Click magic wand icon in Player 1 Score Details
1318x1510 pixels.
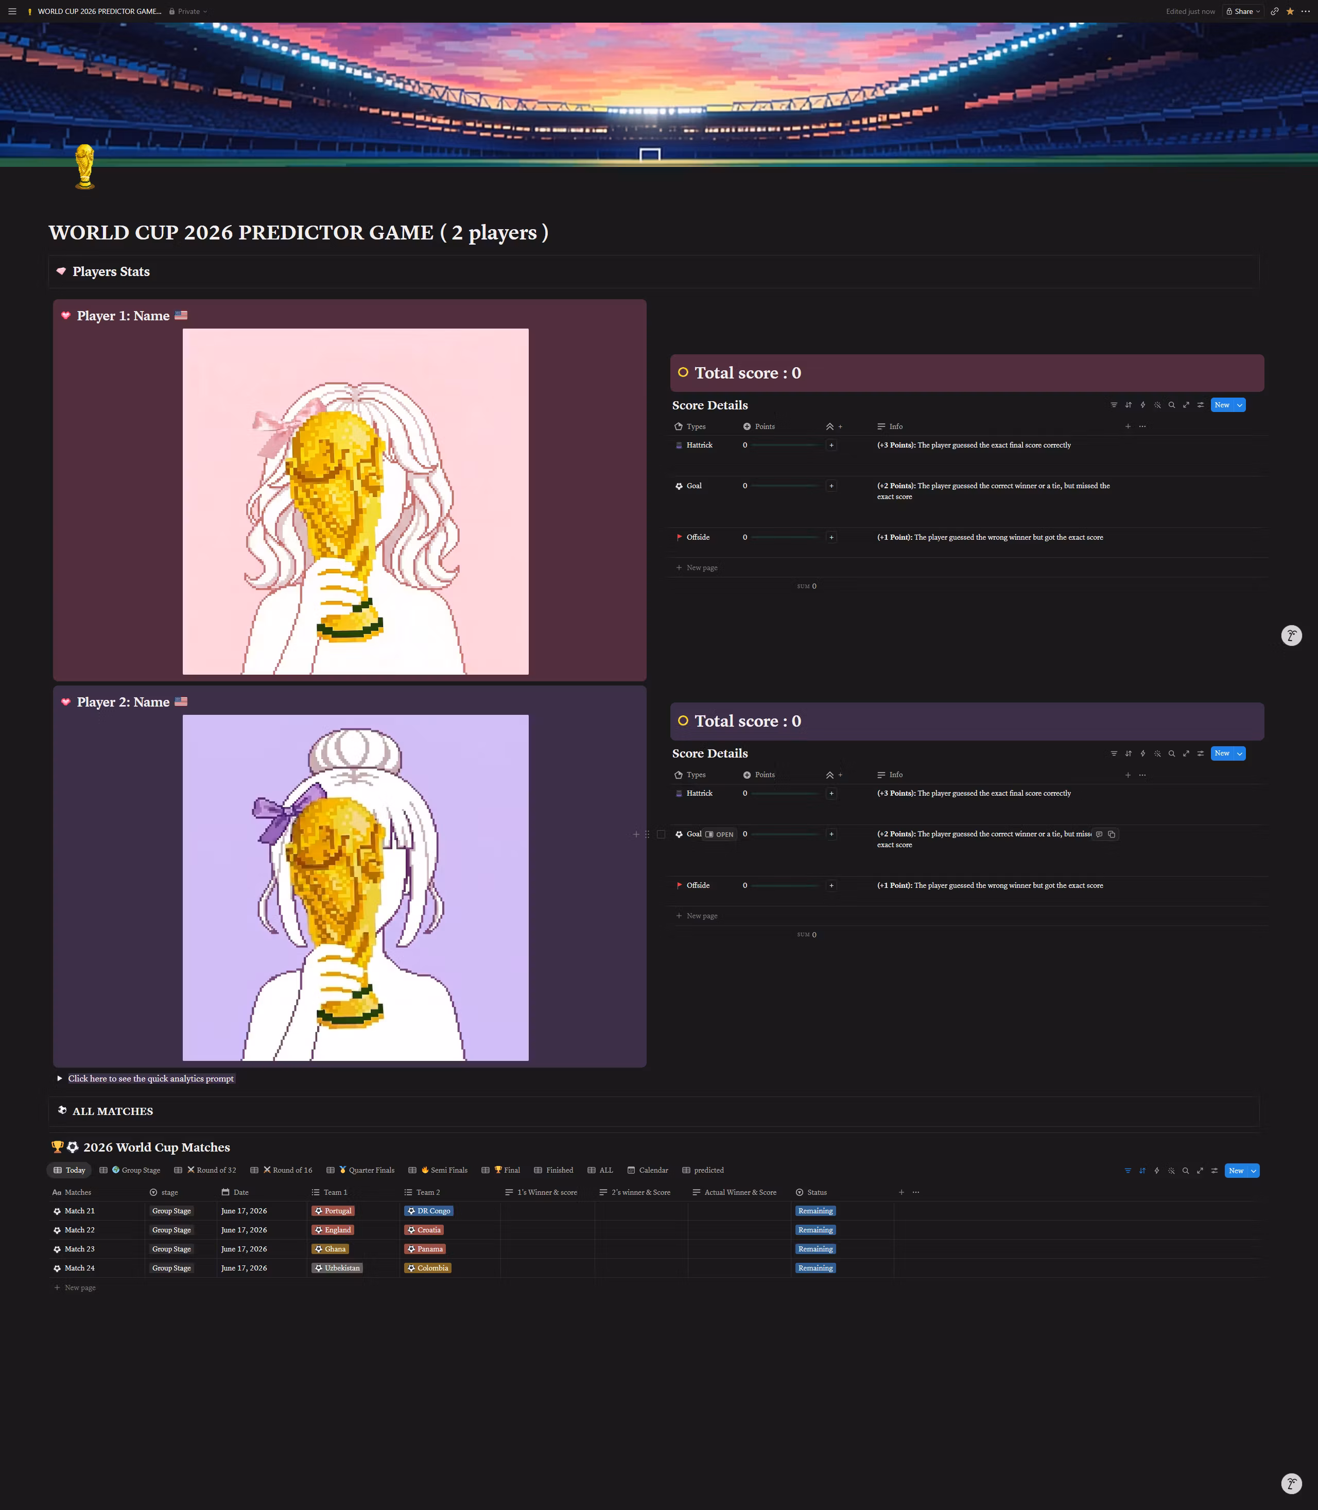tap(1158, 405)
